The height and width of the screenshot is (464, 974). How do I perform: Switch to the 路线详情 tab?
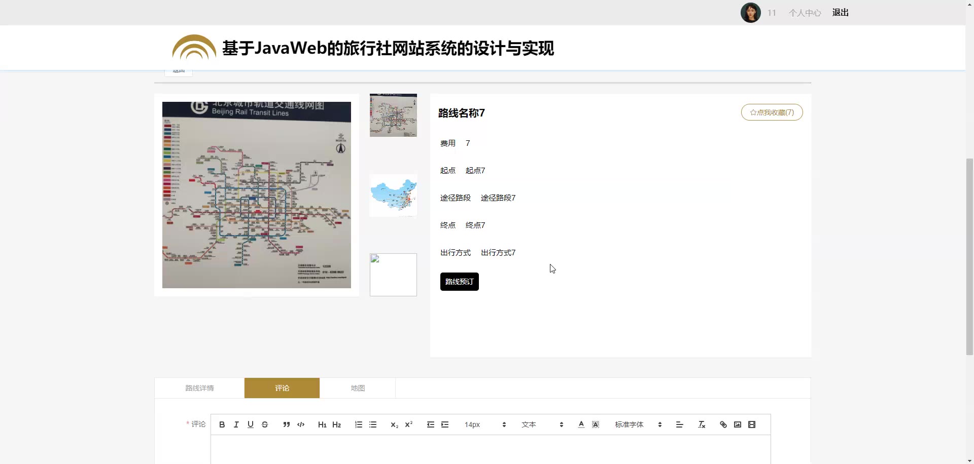click(x=199, y=388)
